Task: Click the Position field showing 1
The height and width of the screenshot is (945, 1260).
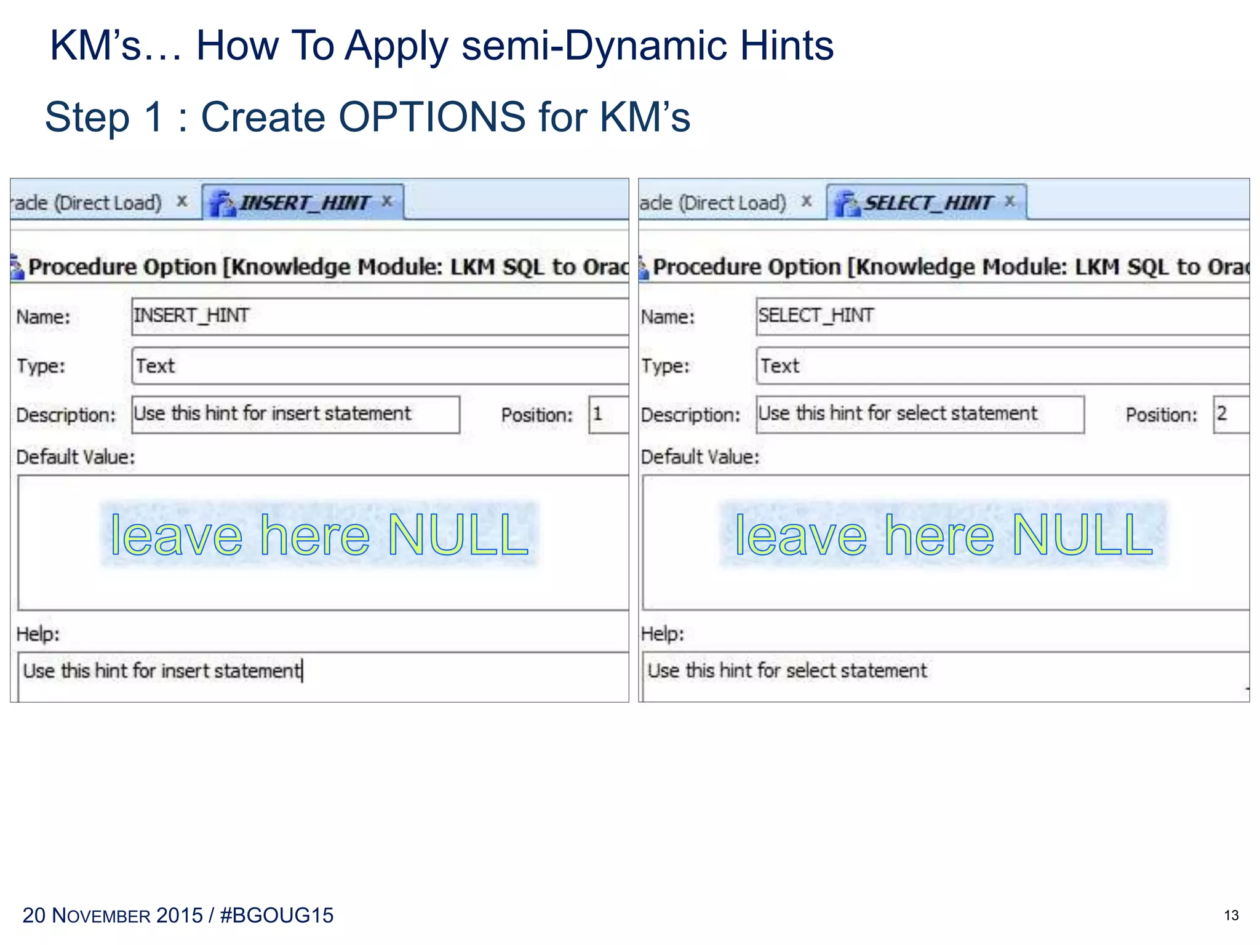Action: (x=608, y=415)
